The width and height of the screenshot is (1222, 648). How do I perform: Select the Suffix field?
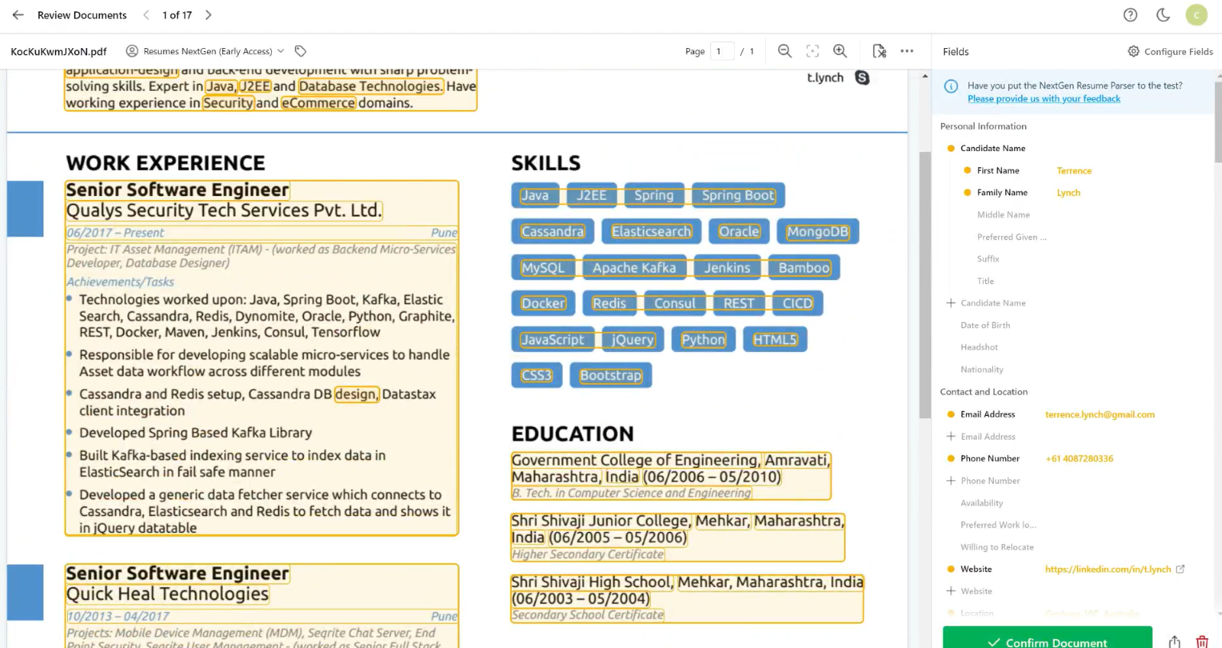(988, 259)
